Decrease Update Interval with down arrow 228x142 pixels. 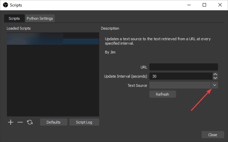pos(215,78)
